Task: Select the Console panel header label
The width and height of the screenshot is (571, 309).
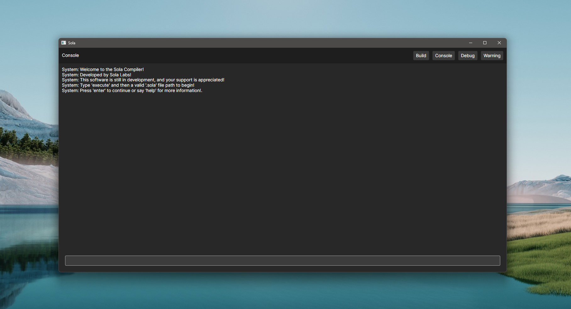Action: [70, 55]
